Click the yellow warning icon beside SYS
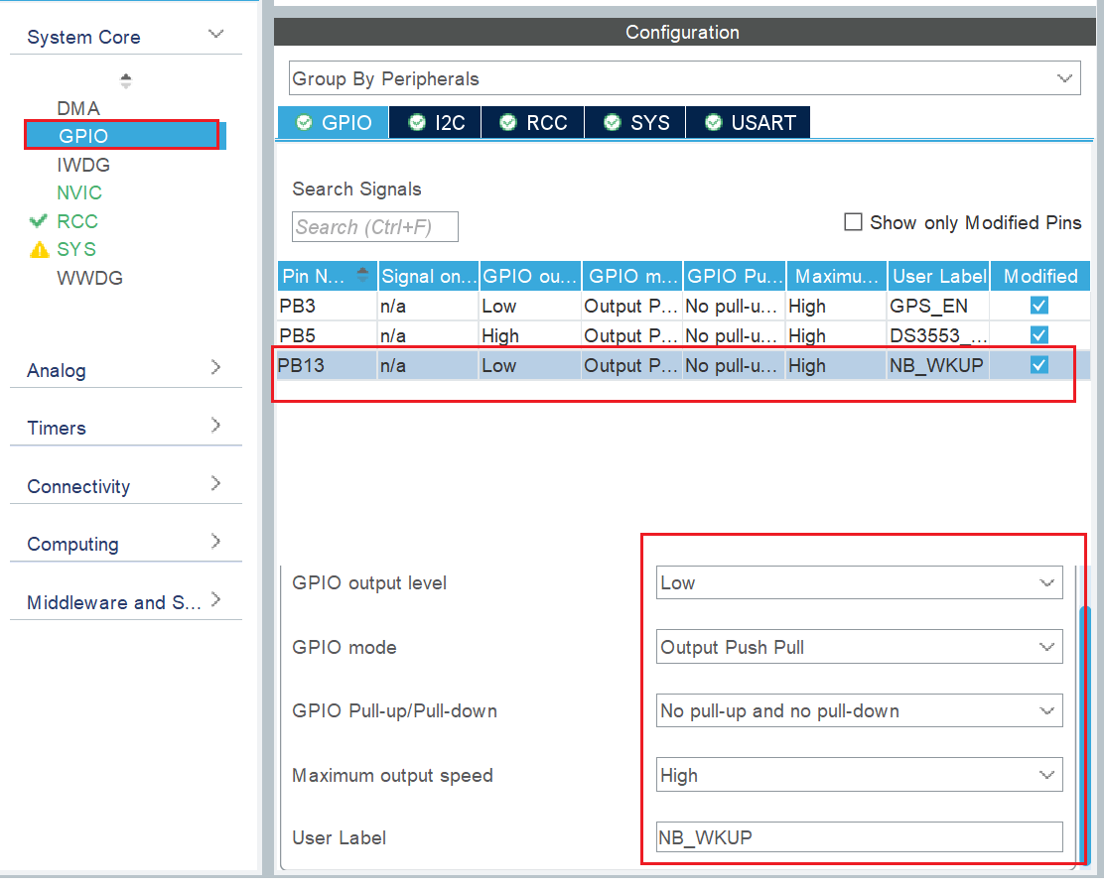 (39, 249)
